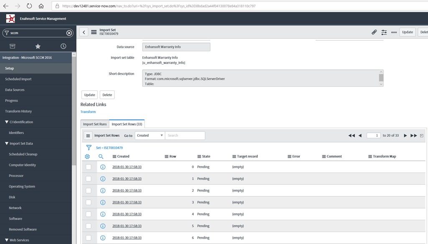Open Set = ISET0010479 filter breadcrumb
This screenshot has width=428, height=244.
pos(110,148)
